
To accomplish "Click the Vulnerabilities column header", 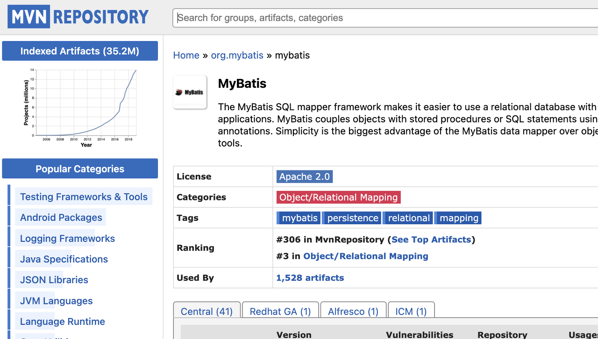I will click(420, 334).
